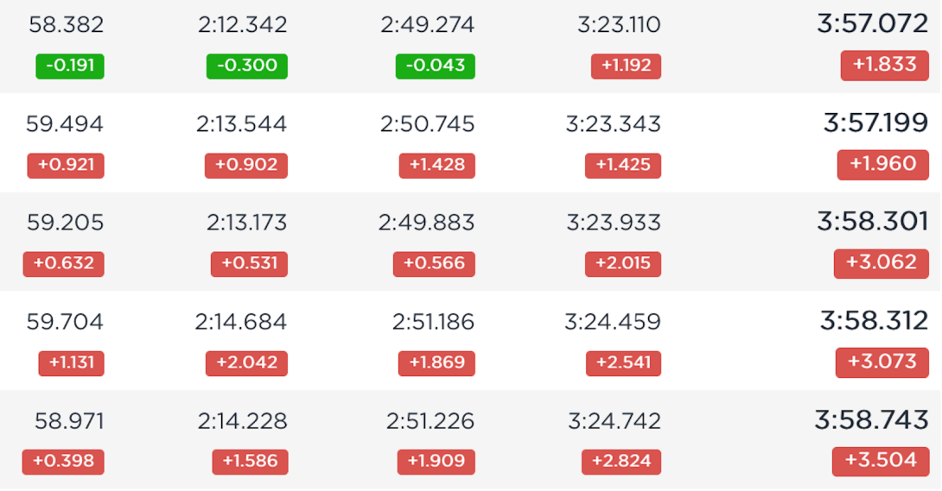Click the +2.015 red badge
Viewport: 942px width, 491px height.
623,264
